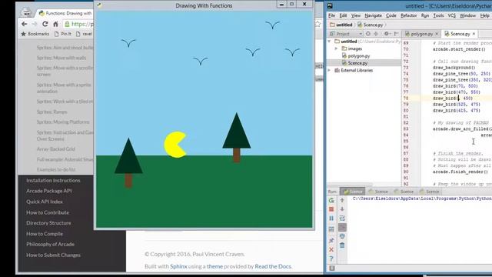The height and width of the screenshot is (277, 492).
Task: Open the View menu in PyCharm
Action: point(355,15)
